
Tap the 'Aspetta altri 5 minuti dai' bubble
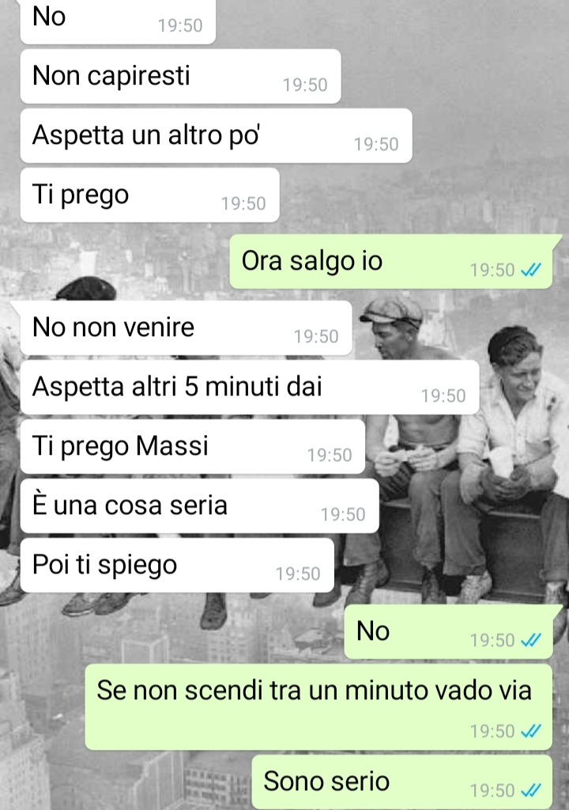tap(250, 388)
